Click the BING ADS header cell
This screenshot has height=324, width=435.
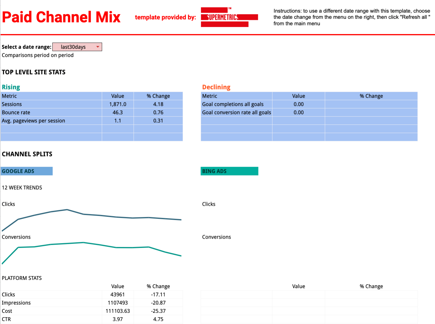tap(229, 171)
